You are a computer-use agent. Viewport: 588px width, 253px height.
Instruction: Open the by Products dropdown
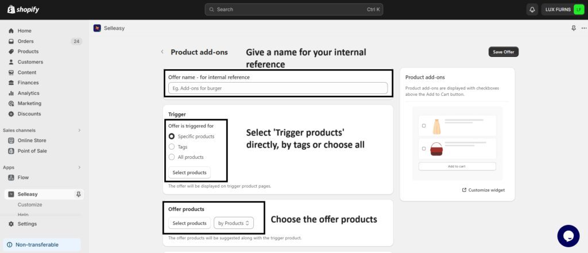pyautogui.click(x=233, y=223)
